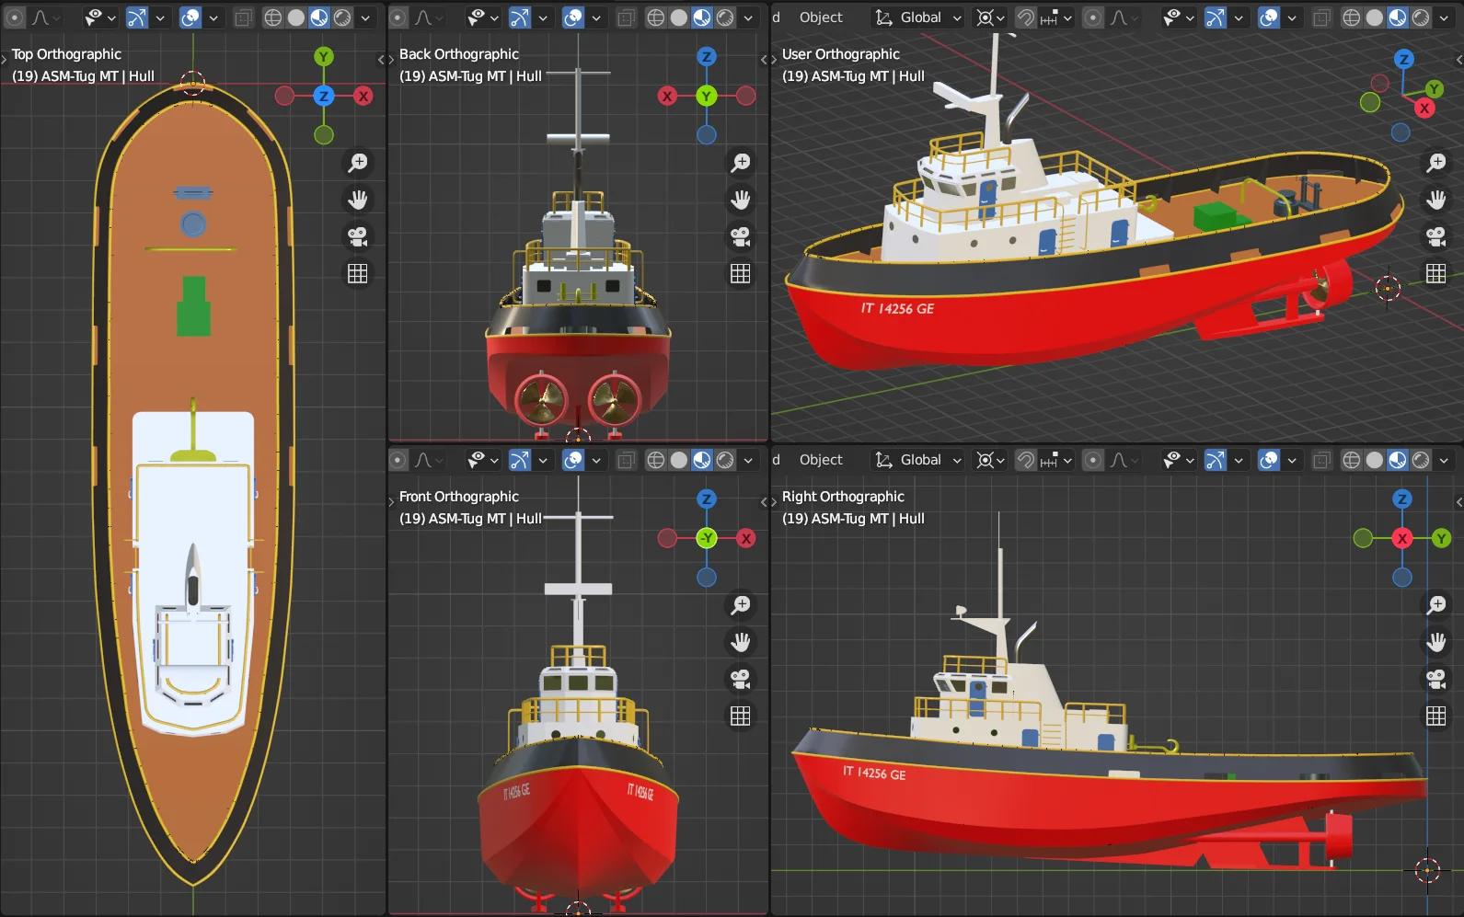Viewport: 1464px width, 917px height.
Task: Open Global transform orientation dropdown in User Orthographic header
Action: [918, 17]
